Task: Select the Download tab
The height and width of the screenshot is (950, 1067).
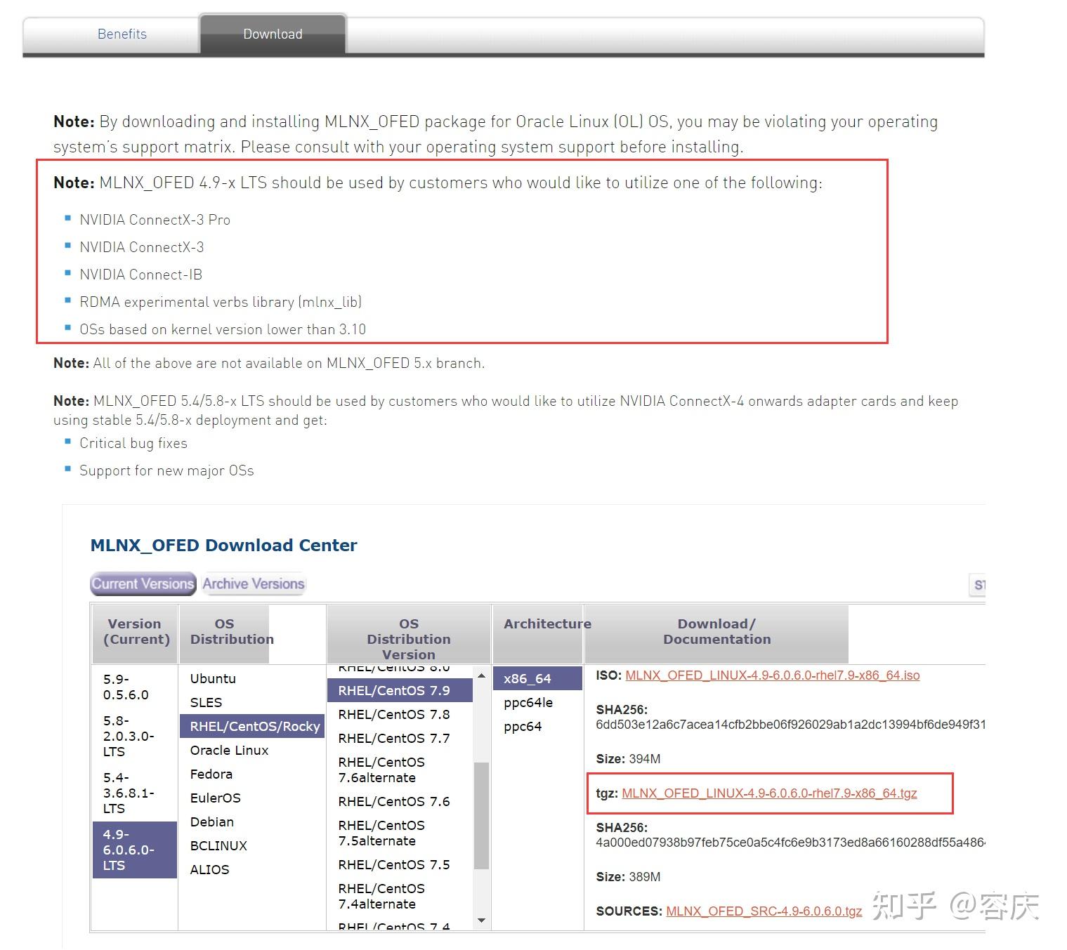Action: click(x=273, y=33)
